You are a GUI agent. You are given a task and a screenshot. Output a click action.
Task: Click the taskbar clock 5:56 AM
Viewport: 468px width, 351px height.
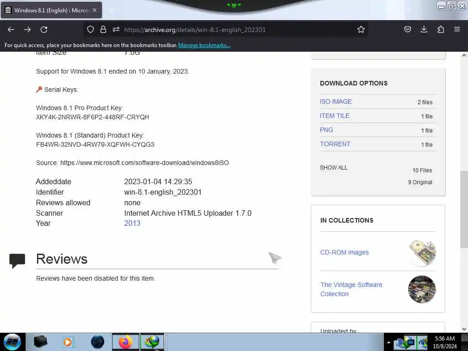[x=445, y=342]
